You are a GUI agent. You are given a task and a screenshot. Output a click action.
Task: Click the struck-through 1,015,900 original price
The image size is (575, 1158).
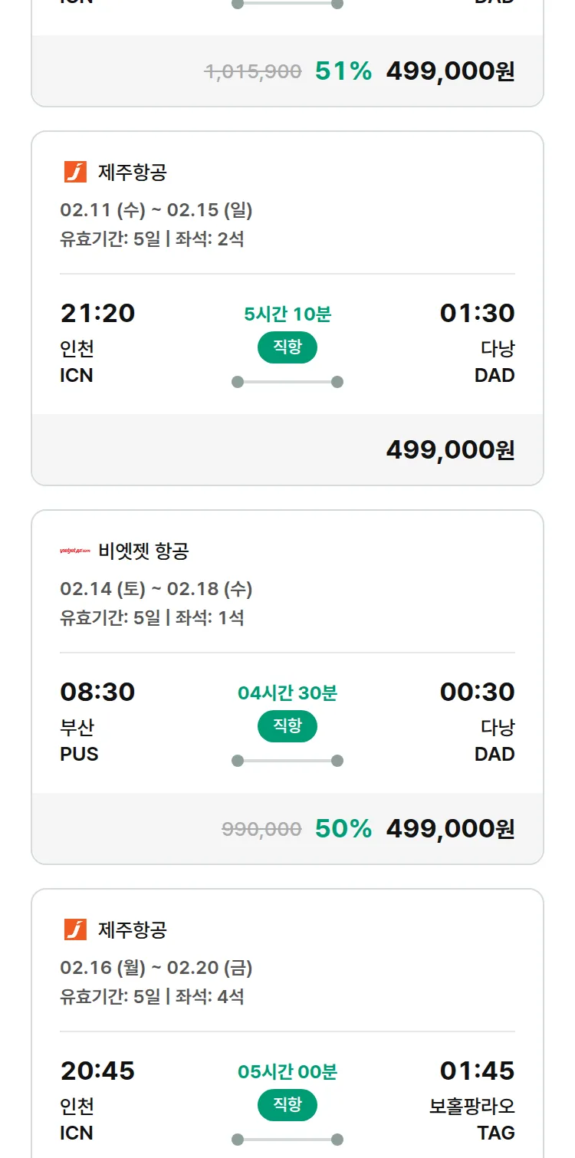[253, 71]
